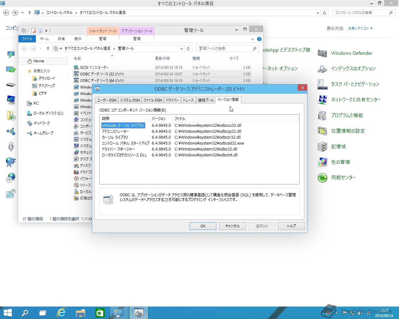Screen dimensions: 399x319
Task: Open ネットワークと共有センター icon
Action: pyautogui.click(x=349, y=100)
